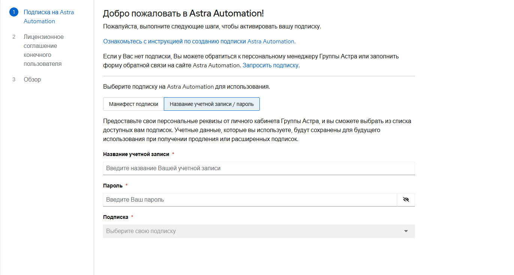514x275 pixels.
Task: Go to 'Подписка на Astra Automation' step label
Action: pos(49,16)
